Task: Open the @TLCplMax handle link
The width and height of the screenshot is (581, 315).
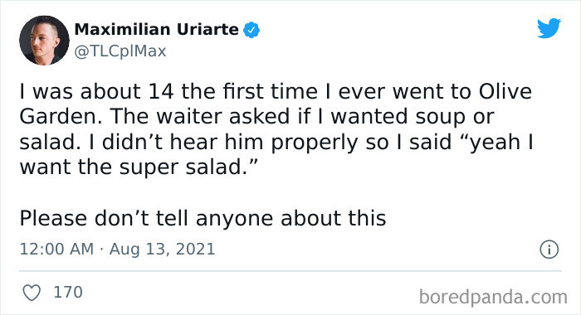Action: [x=120, y=51]
